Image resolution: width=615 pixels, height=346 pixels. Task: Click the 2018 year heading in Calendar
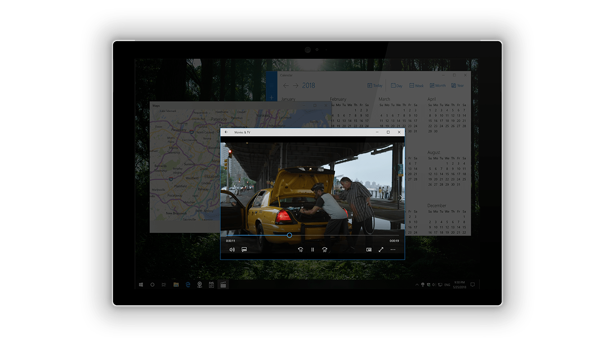tap(309, 86)
